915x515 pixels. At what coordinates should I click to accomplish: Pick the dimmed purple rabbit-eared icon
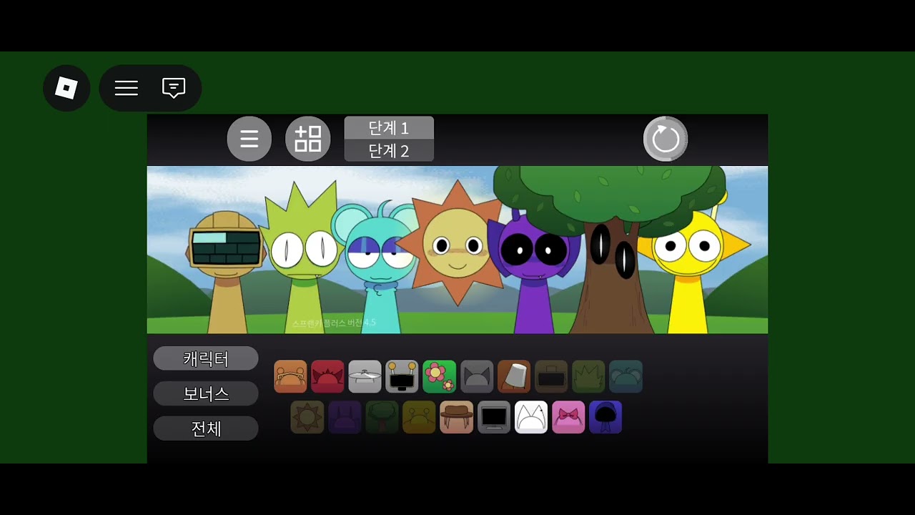(345, 417)
